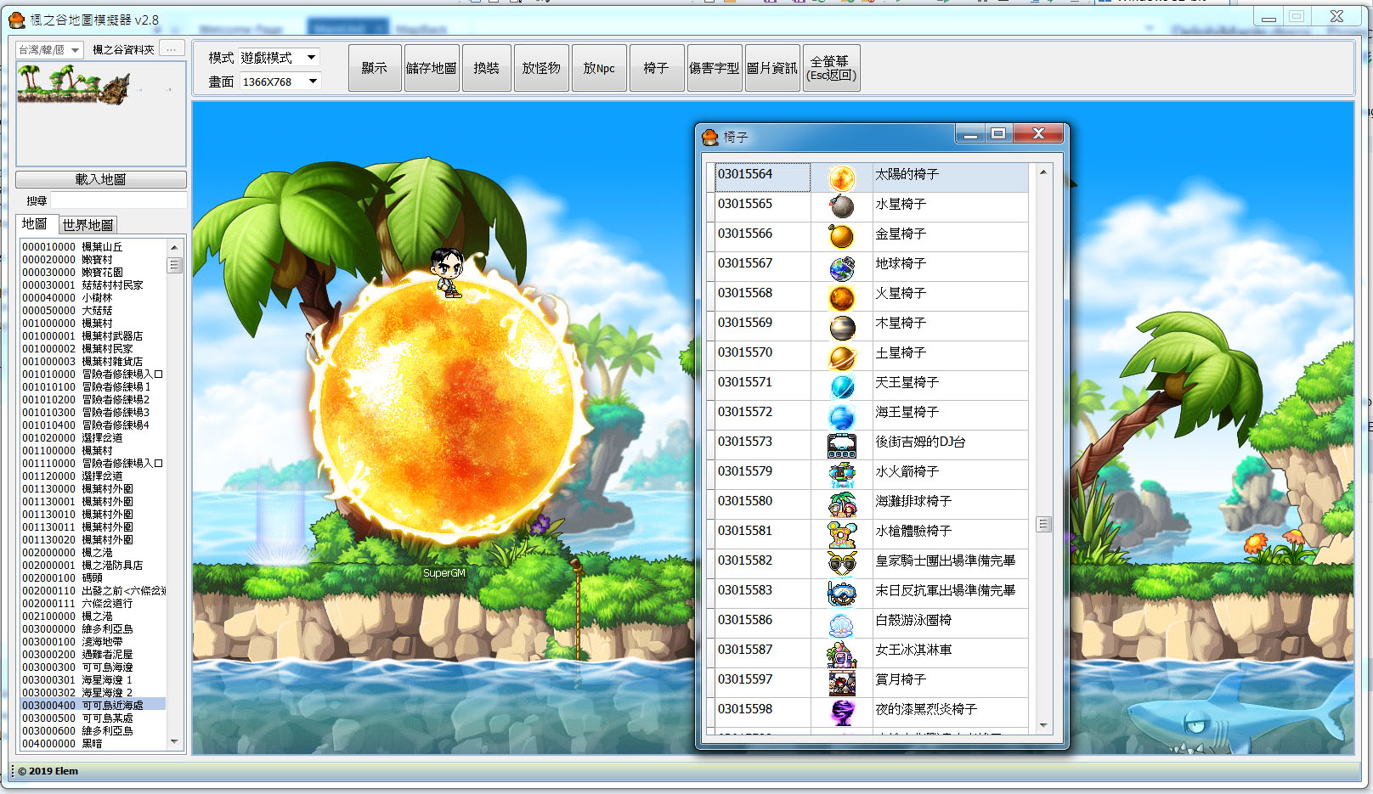Choose the Uranus chair icon 03015571
The height and width of the screenshot is (794, 1373).
(x=841, y=386)
